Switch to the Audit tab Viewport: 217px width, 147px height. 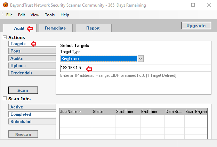[x=19, y=28]
